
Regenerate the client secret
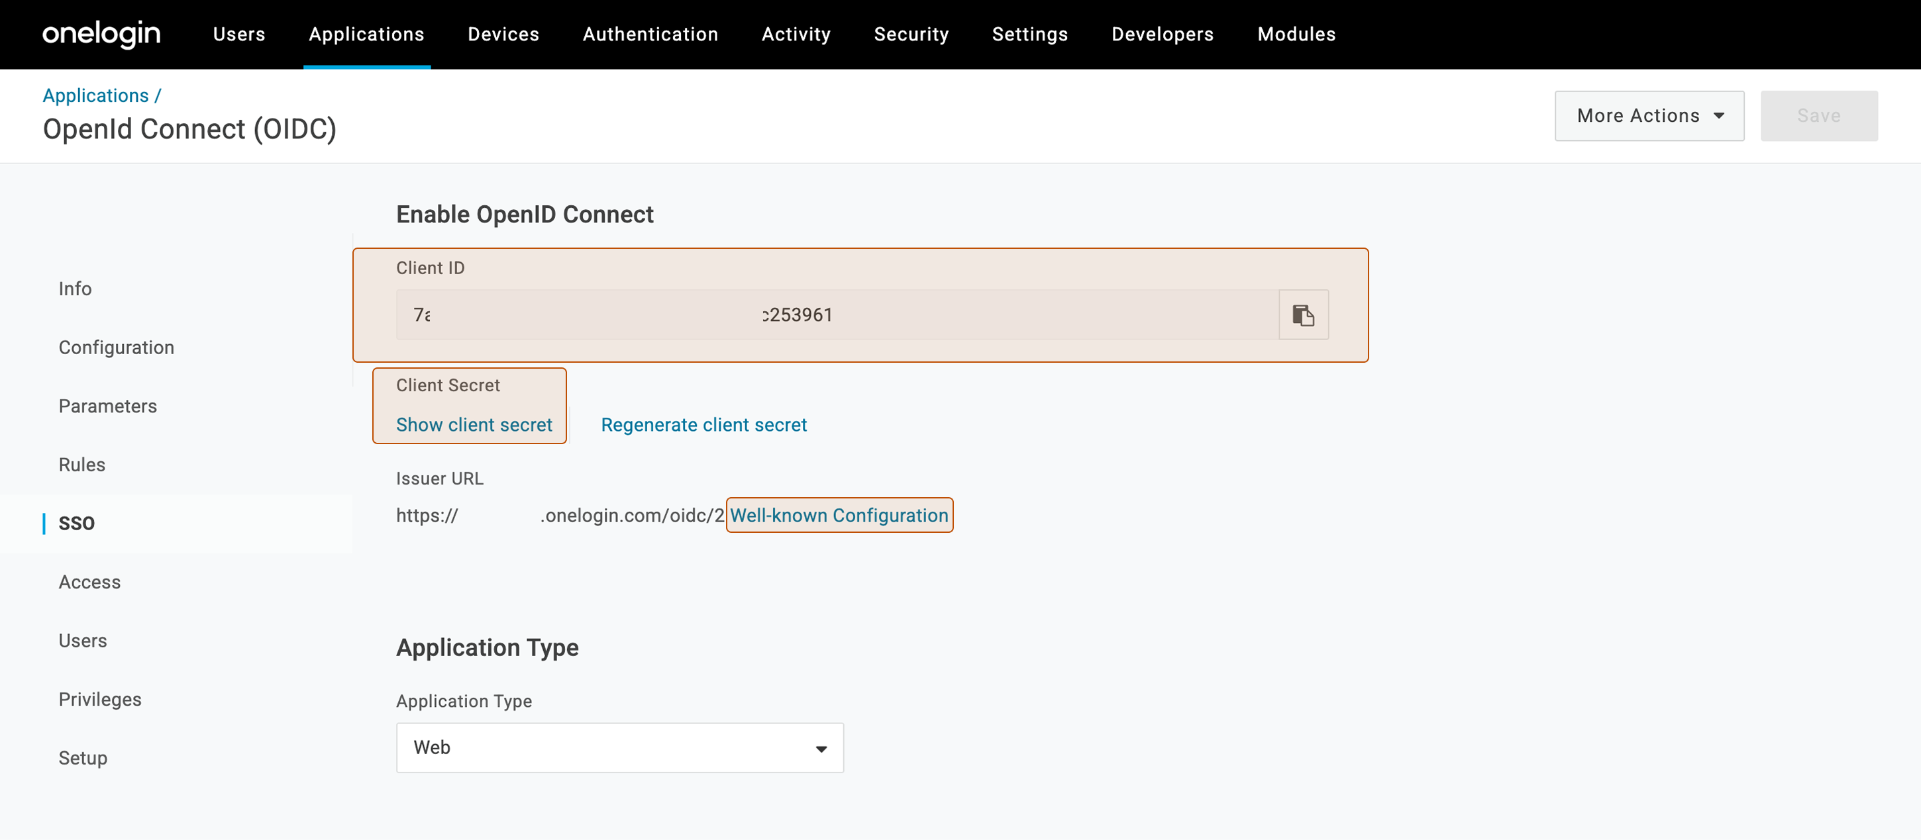703,425
